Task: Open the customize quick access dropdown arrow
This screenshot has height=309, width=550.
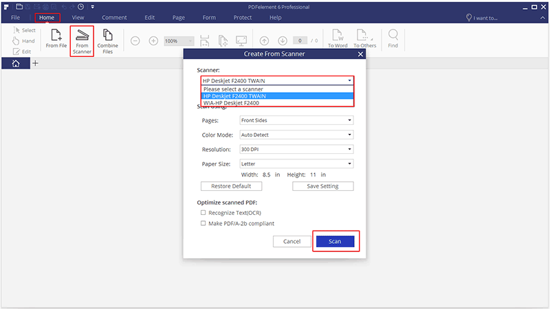Action: pyautogui.click(x=93, y=7)
